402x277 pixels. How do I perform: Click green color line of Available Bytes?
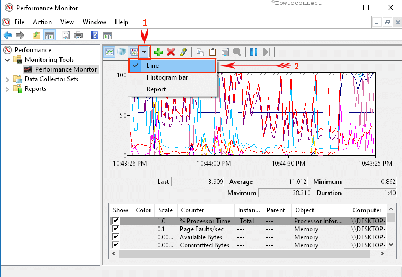(144, 237)
